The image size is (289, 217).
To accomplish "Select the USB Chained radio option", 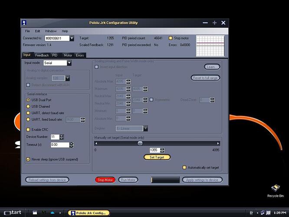I will click(28, 106).
